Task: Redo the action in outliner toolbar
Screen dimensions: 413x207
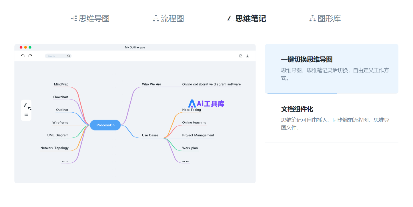Action: click(30, 56)
